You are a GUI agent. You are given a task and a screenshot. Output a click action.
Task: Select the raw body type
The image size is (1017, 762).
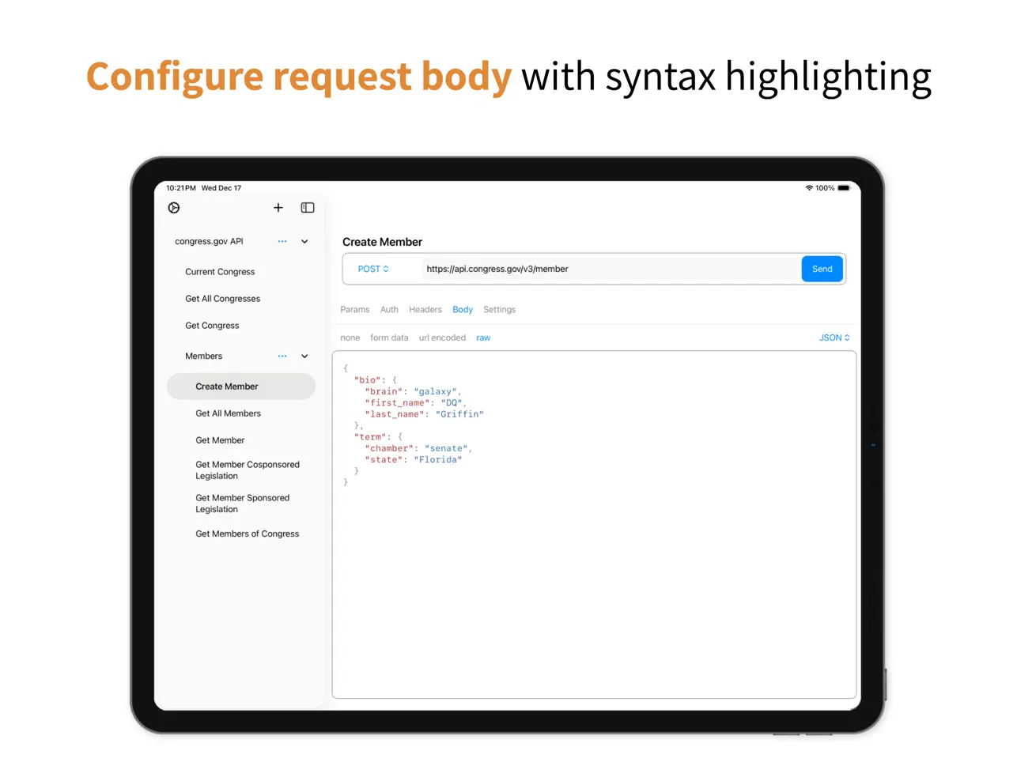(483, 338)
